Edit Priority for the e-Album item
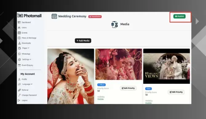Image resolution: width=206 pixels, height=119 pixels. click(128, 88)
